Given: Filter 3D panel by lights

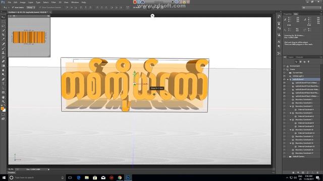Looking at the screenshot, I should 308,62.
